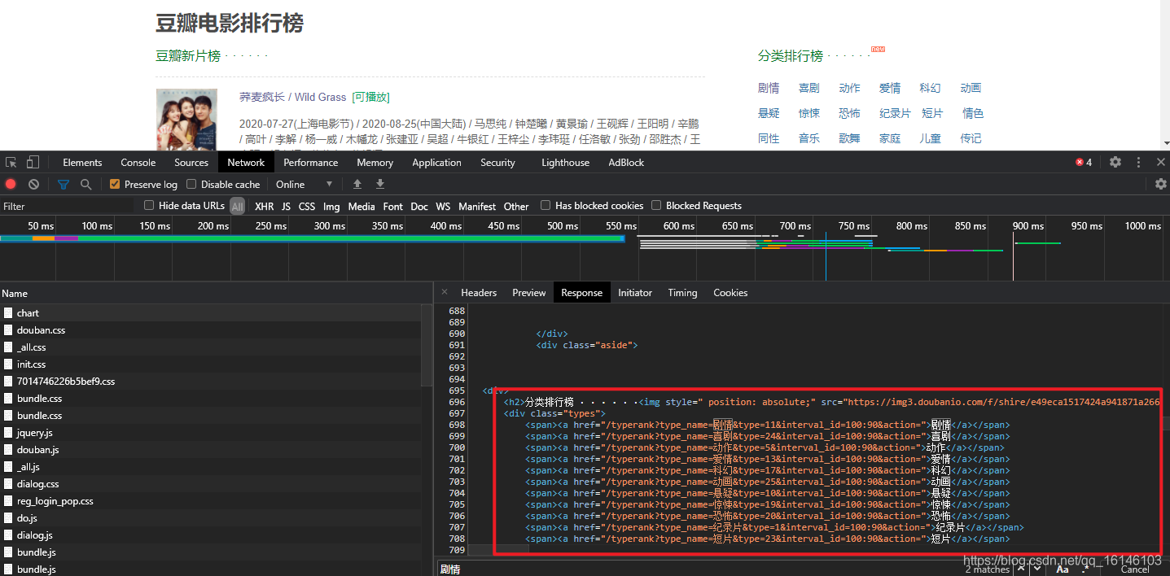Screen dimensions: 1170x576
Task: Open the Lighthouse panel
Action: coord(565,162)
